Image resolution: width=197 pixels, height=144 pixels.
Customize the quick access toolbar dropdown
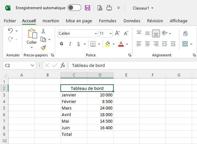pos(118,8)
